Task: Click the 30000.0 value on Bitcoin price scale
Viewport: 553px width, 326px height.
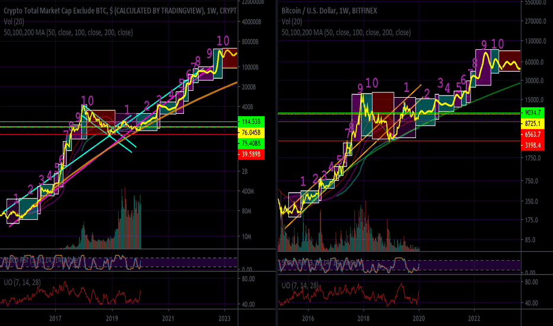Action: click(x=534, y=81)
